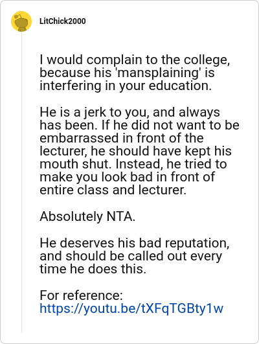Click the word 'reputation' in the comment

197,244
